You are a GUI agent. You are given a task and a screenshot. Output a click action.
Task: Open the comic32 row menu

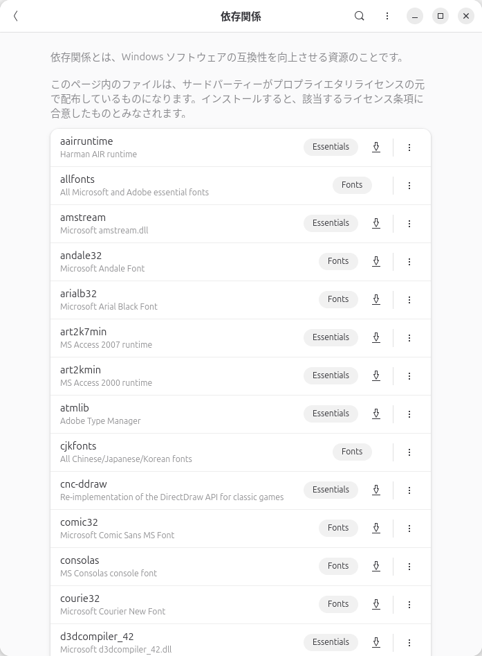pos(409,528)
